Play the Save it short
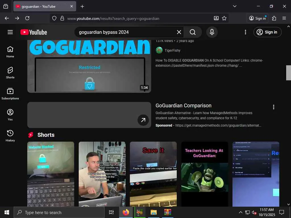 coord(153,174)
